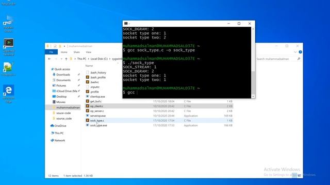Viewport: 330px width, 185px height.
Task: Switch Explorer to large icons view
Action: [x=300, y=175]
